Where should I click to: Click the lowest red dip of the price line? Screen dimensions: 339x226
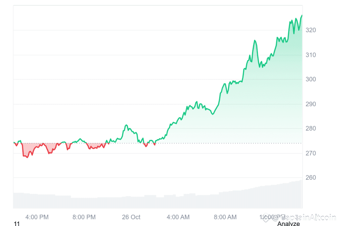click(x=27, y=157)
